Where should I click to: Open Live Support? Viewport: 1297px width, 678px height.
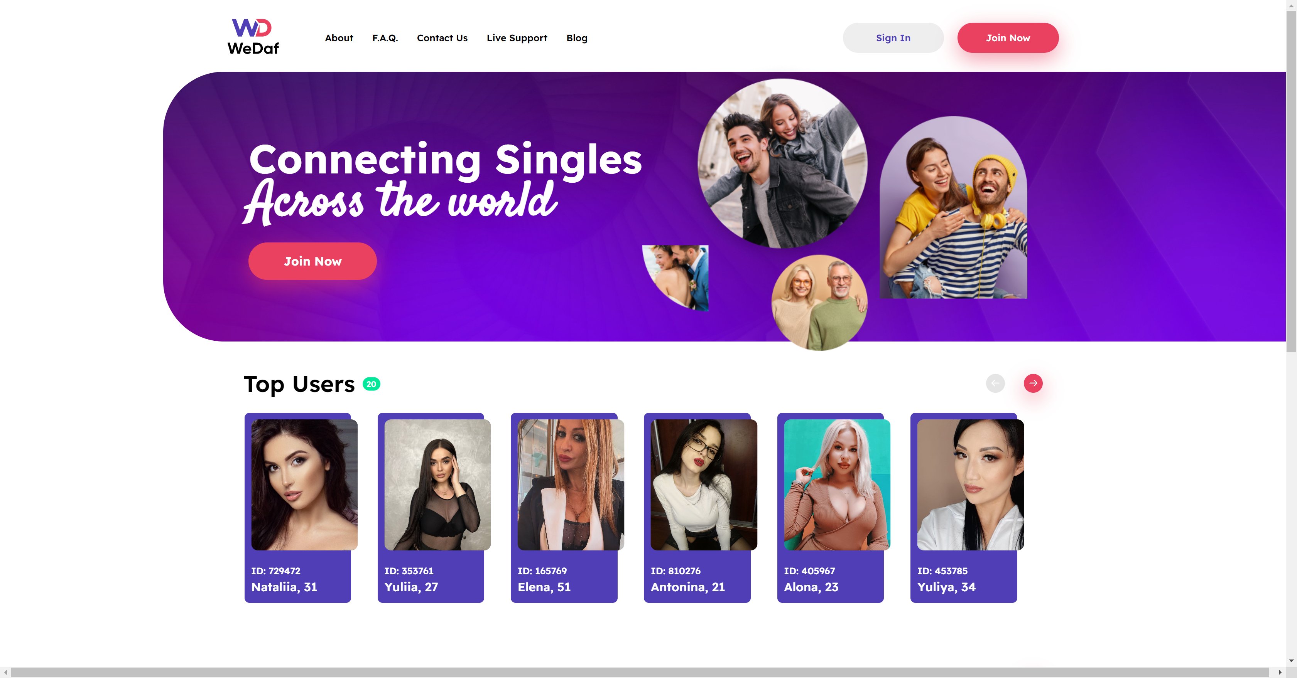[517, 38]
